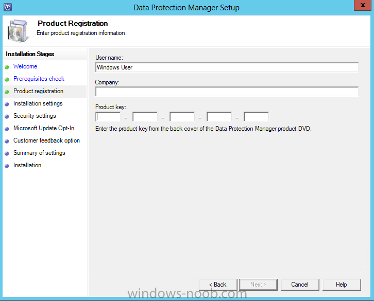Click 'Enter product registration information.' subtitle

[81, 33]
